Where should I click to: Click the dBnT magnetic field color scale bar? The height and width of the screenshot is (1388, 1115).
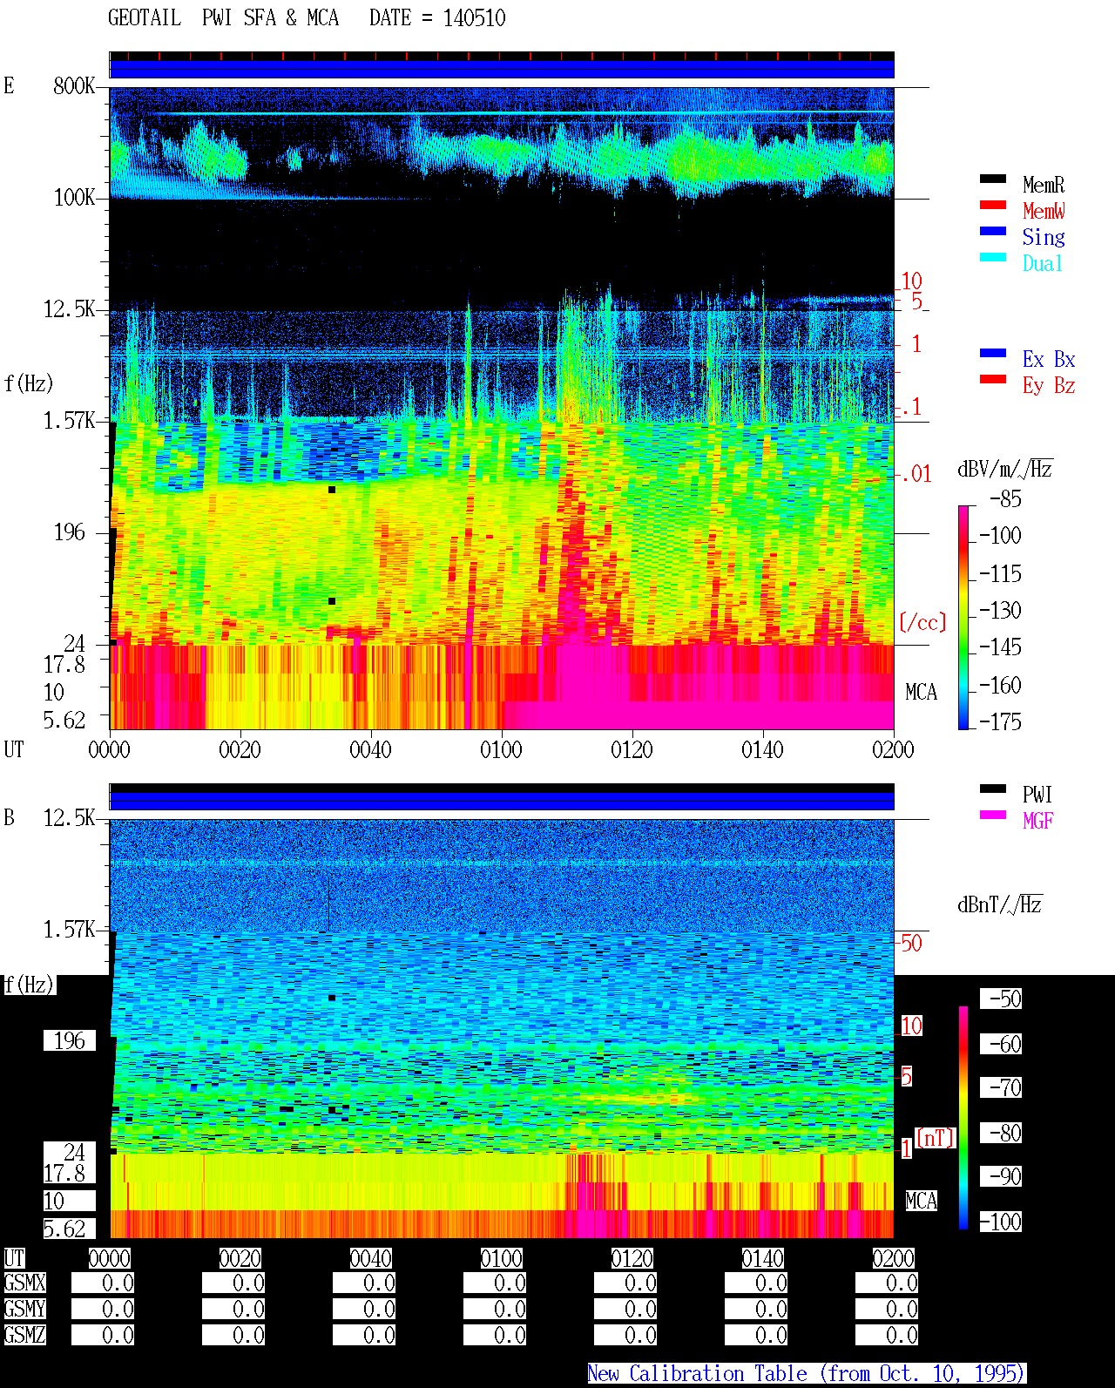click(963, 1118)
